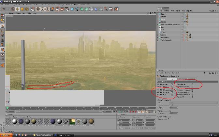Image resolution: width=219 pixels, height=137 pixels.
Task: Toggle the receive shadows checkbox
Action: (172, 87)
